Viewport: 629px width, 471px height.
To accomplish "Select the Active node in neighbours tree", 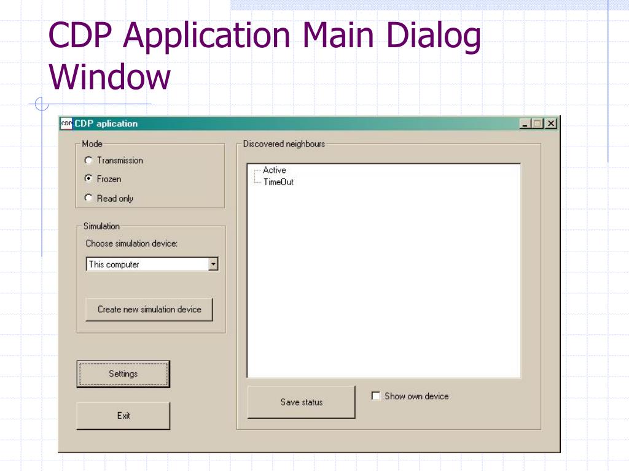I will tap(275, 170).
